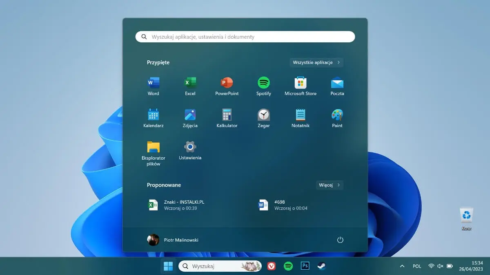Click Wszystkie aplikacje to see all apps

[316, 62]
